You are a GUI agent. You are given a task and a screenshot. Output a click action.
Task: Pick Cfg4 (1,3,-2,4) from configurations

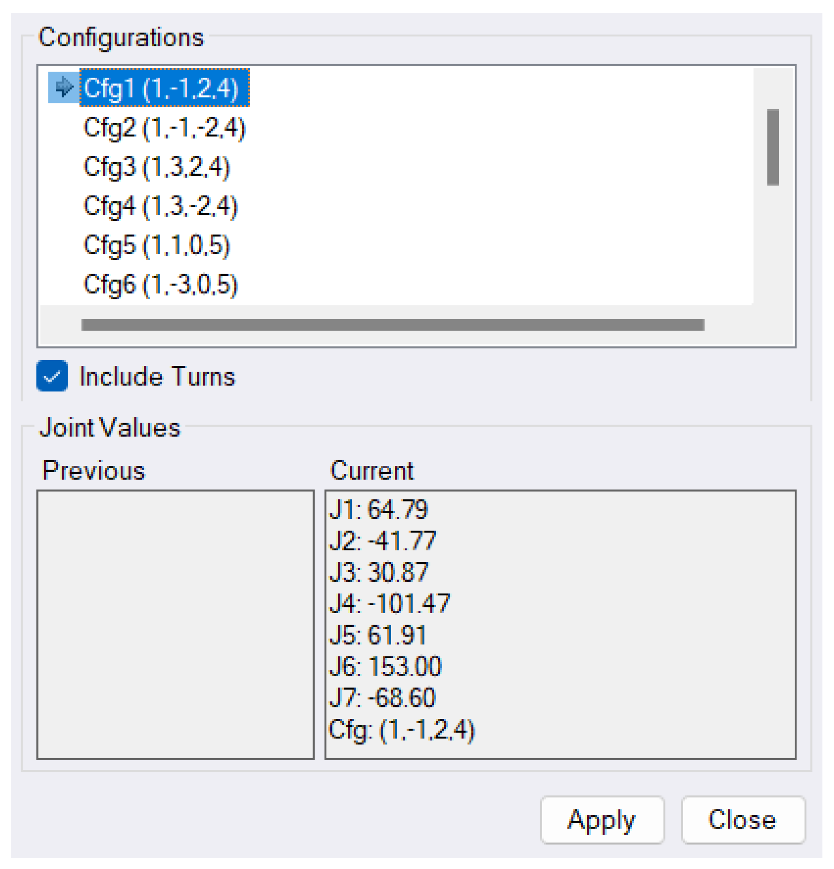coord(160,206)
